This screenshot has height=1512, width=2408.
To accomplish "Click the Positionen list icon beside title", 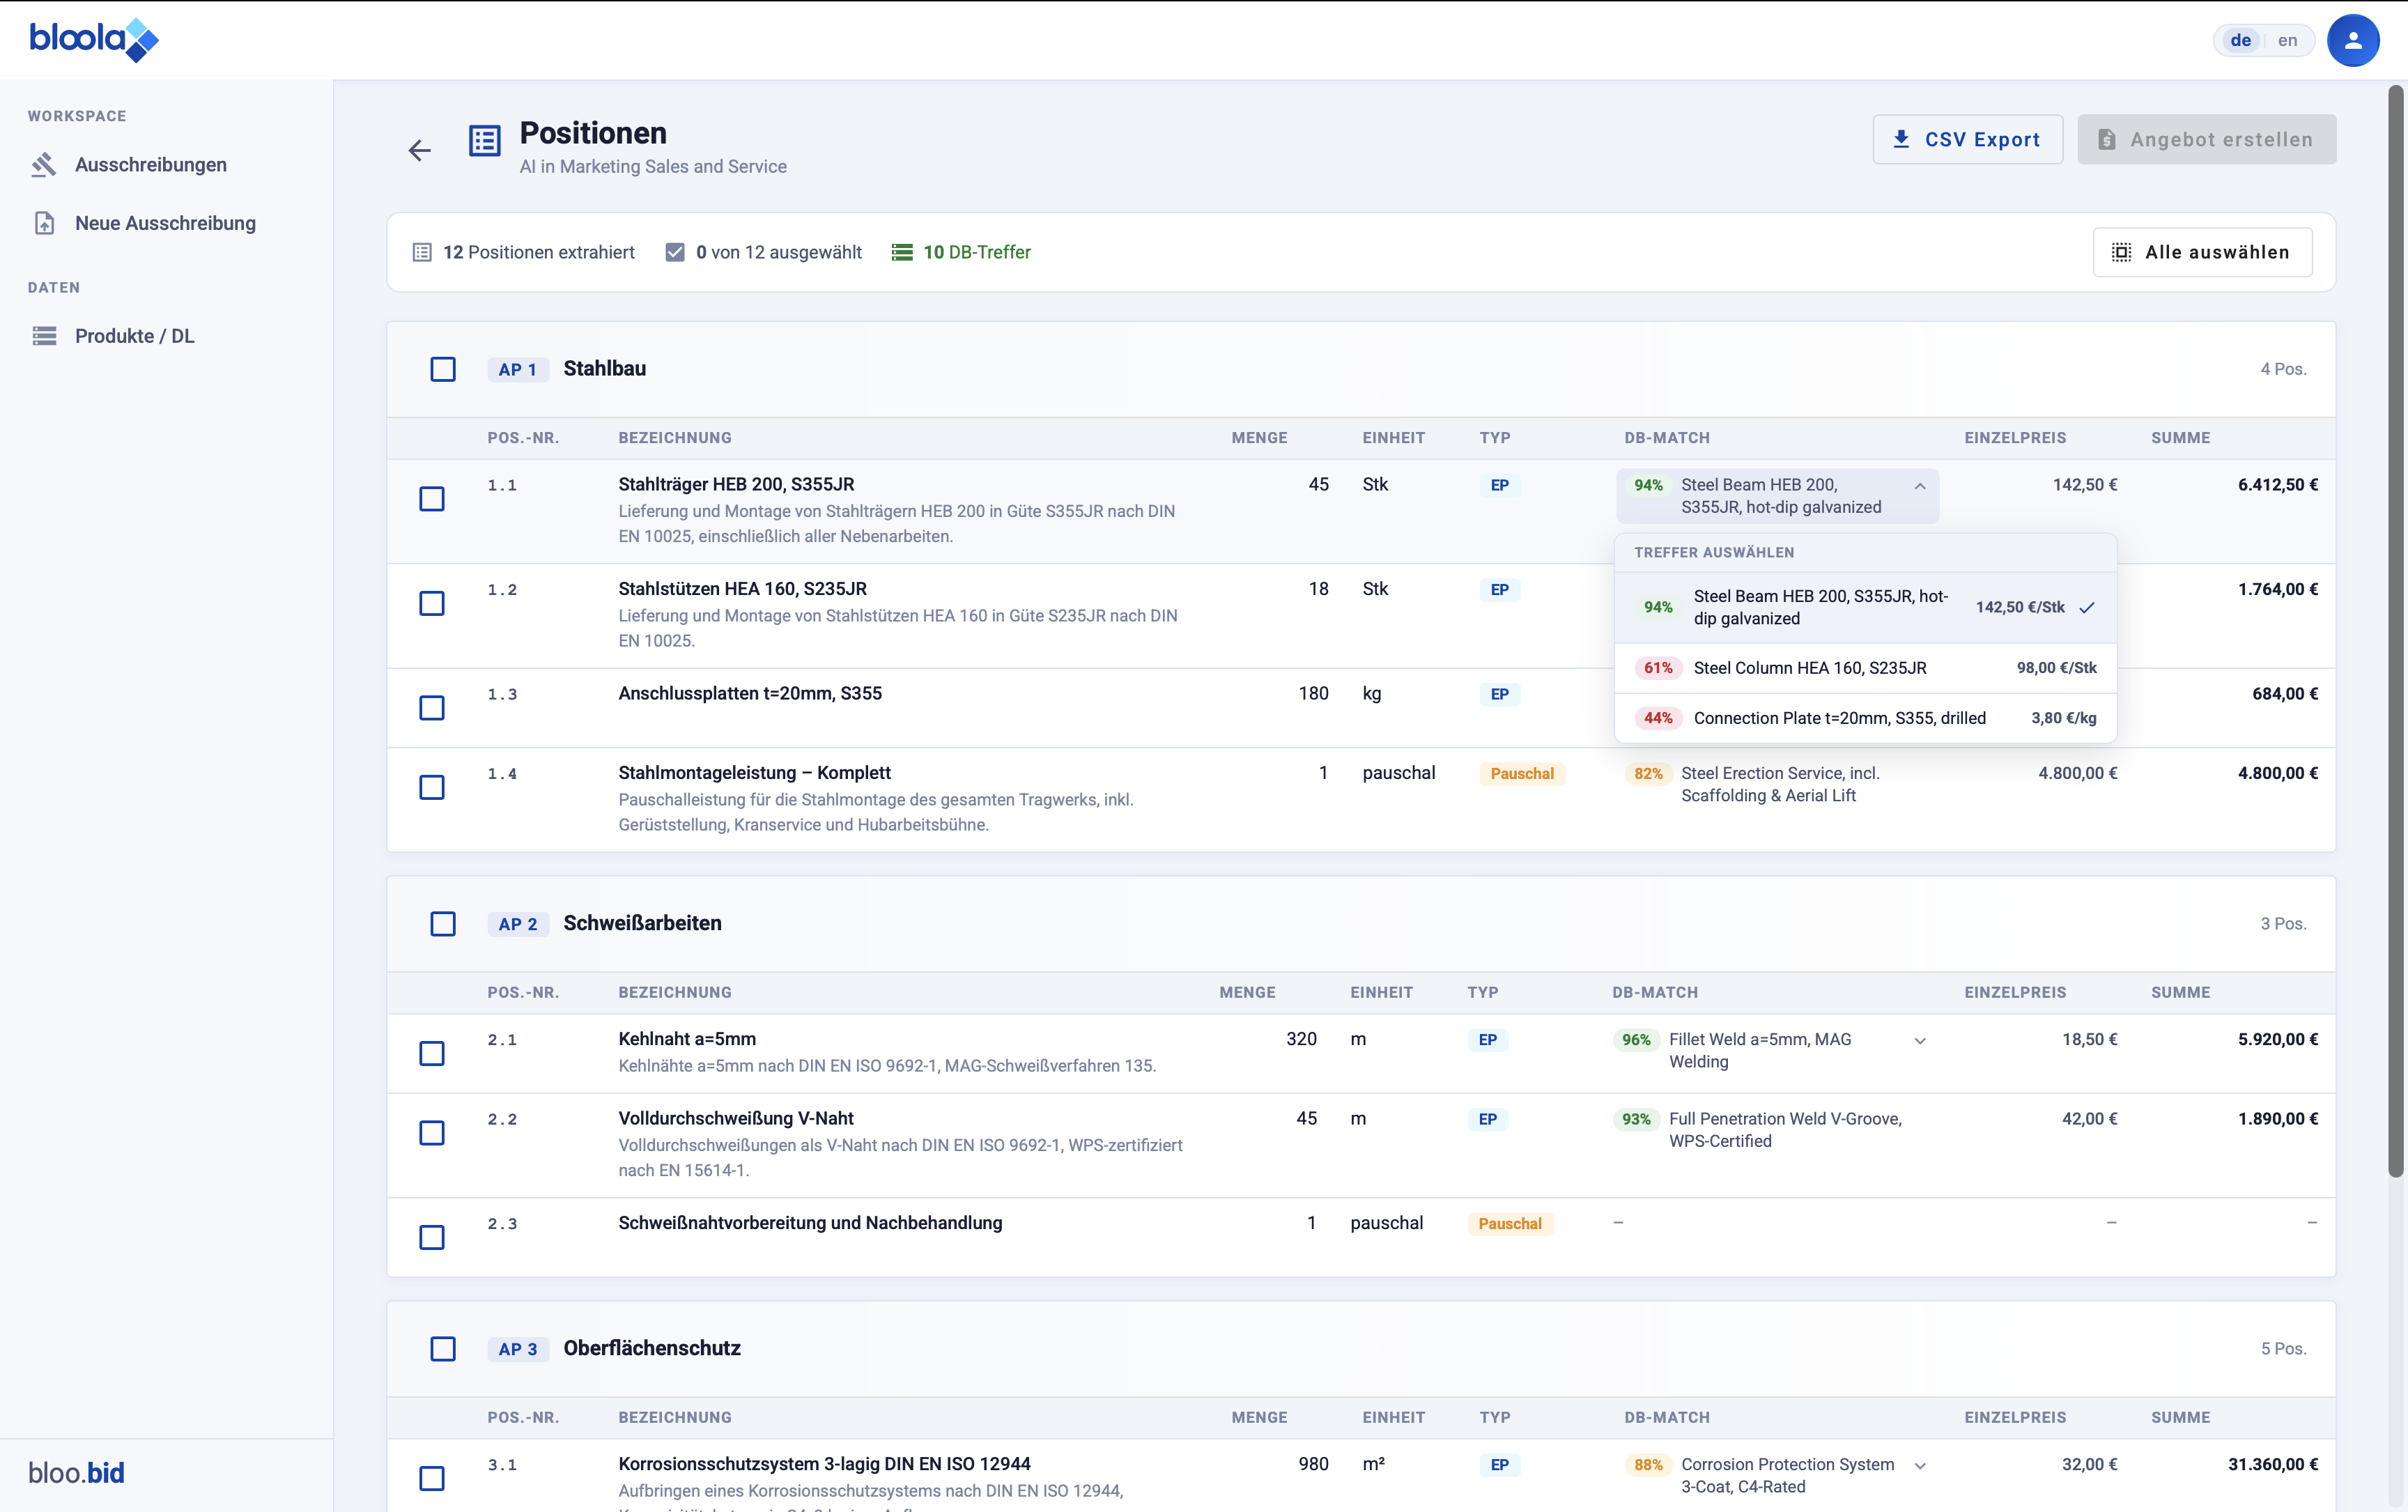I will 485,140.
